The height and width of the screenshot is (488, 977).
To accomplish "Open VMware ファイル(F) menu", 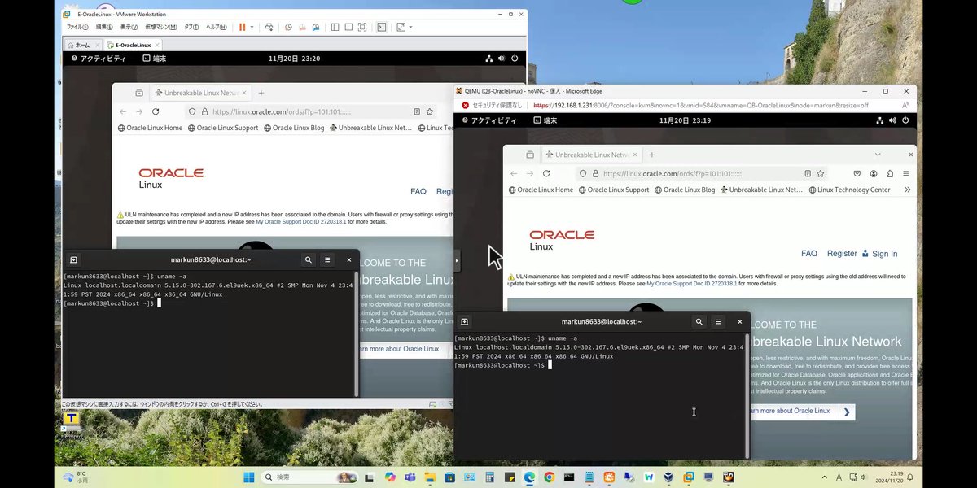I will pyautogui.click(x=77, y=27).
